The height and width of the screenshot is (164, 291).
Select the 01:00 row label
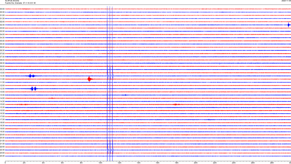click(2, 15)
